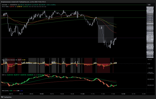The image size is (156, 99).
Task: Click the 3,336.55 price axis label
Action: [150, 25]
